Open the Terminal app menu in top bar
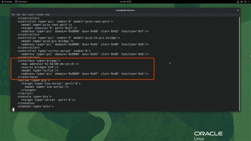This screenshot has width=251, height=141. [21, 2]
